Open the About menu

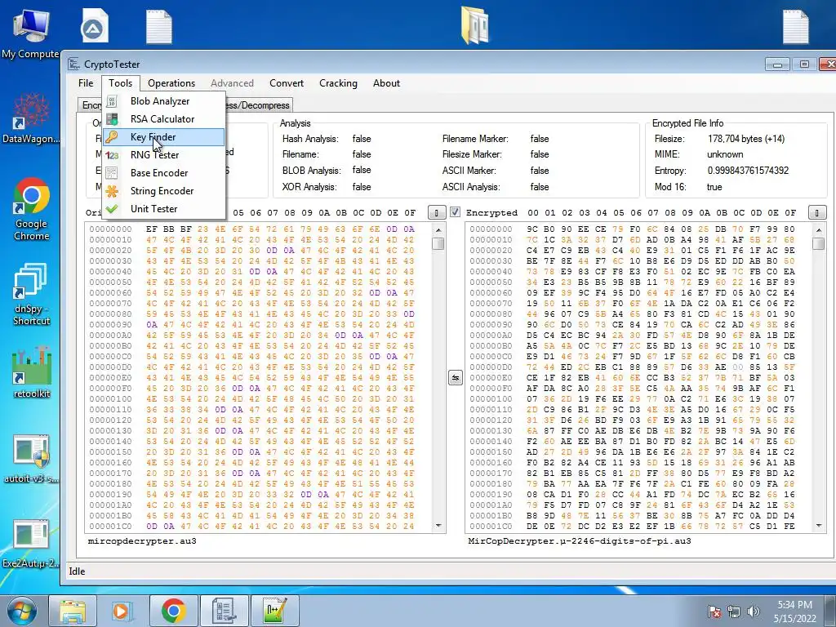click(x=386, y=83)
